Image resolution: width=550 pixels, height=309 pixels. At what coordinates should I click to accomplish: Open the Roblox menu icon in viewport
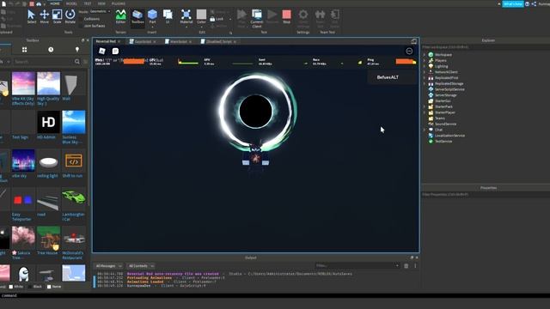tap(101, 51)
